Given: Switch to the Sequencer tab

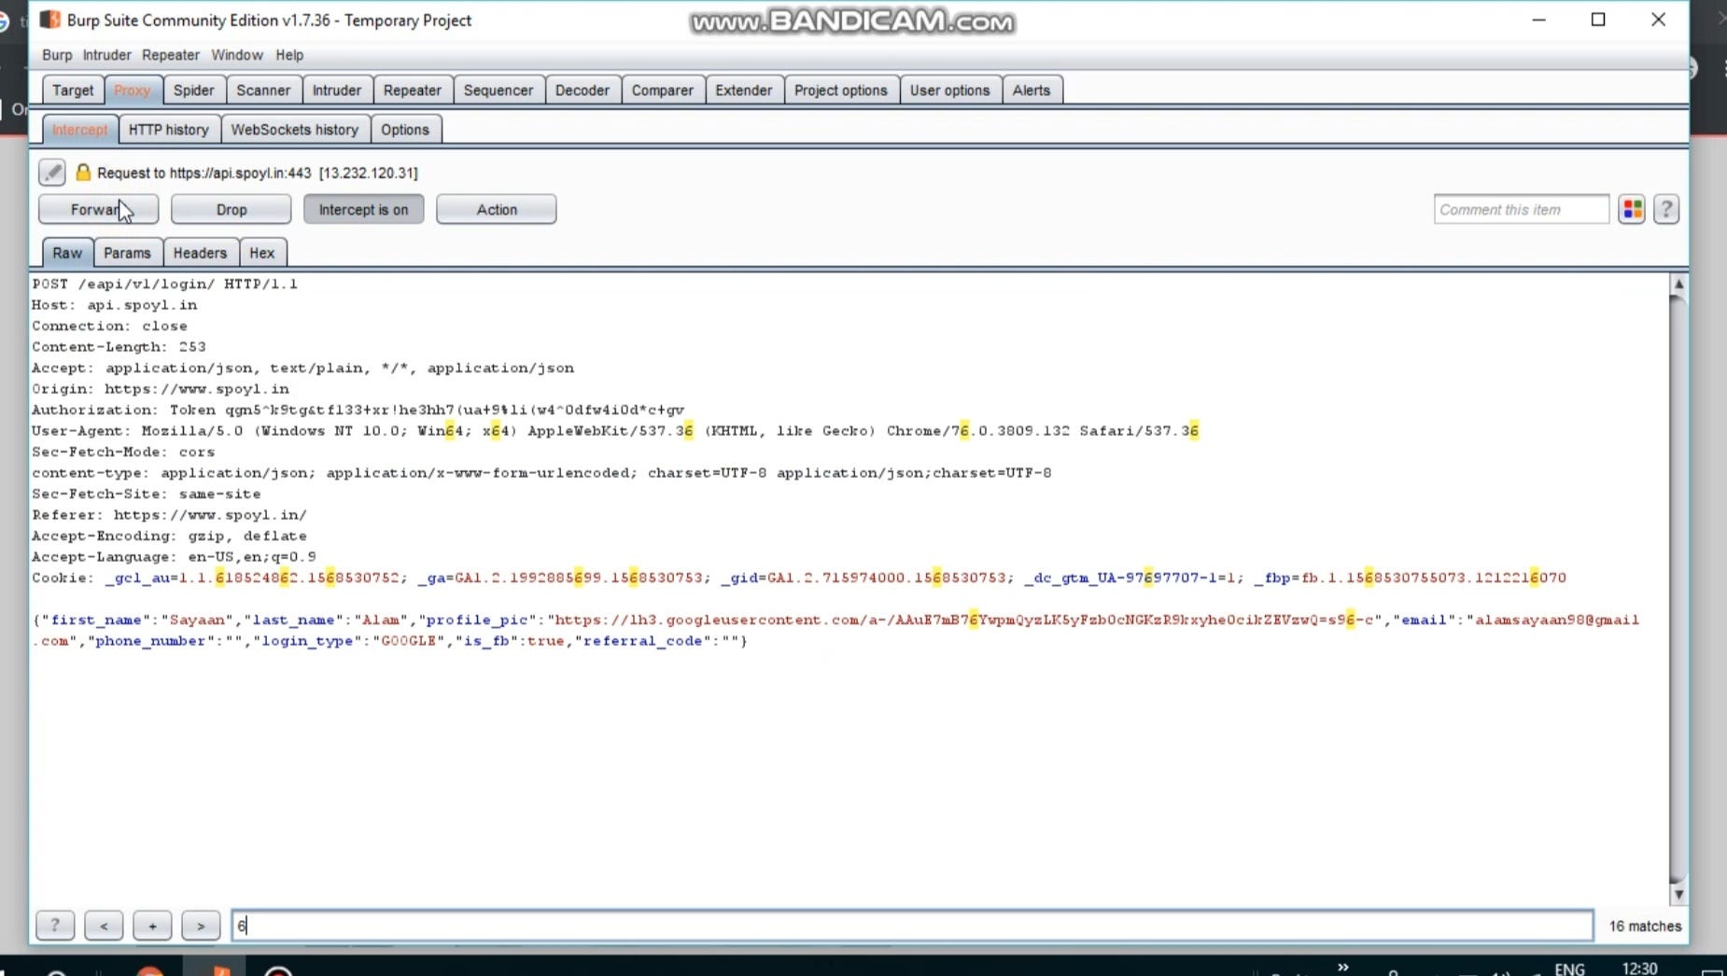Looking at the screenshot, I should pos(498,90).
